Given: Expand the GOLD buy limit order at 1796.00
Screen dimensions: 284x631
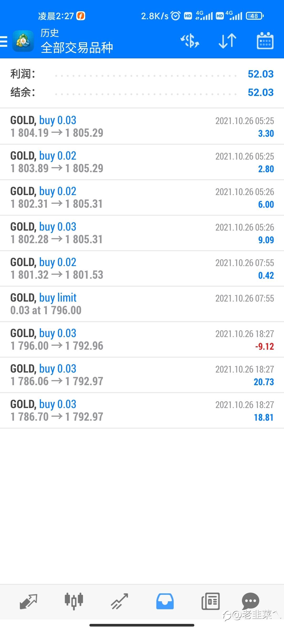Looking at the screenshot, I should tap(142, 304).
